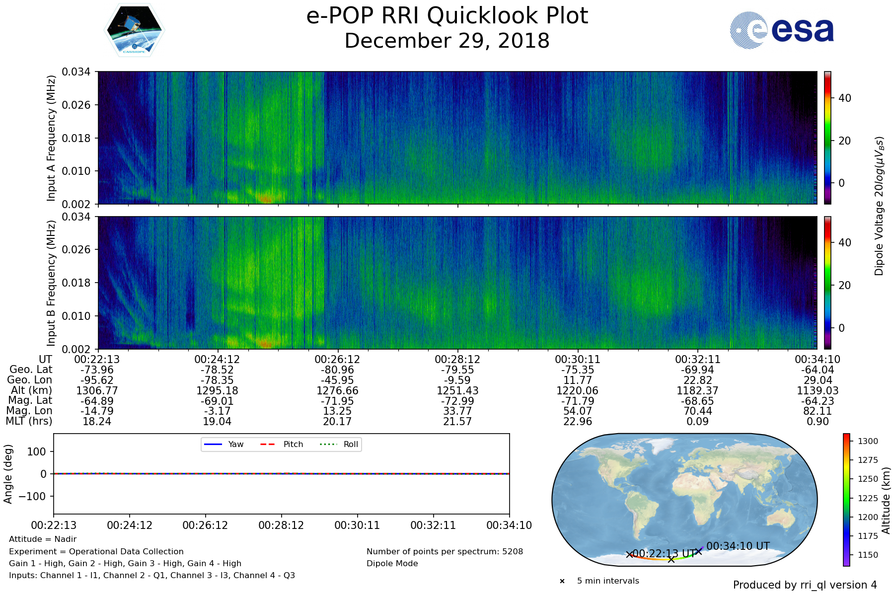Click the red hotspot in Input A spectrogram
Screen dimensions: 894x596
click(x=265, y=198)
